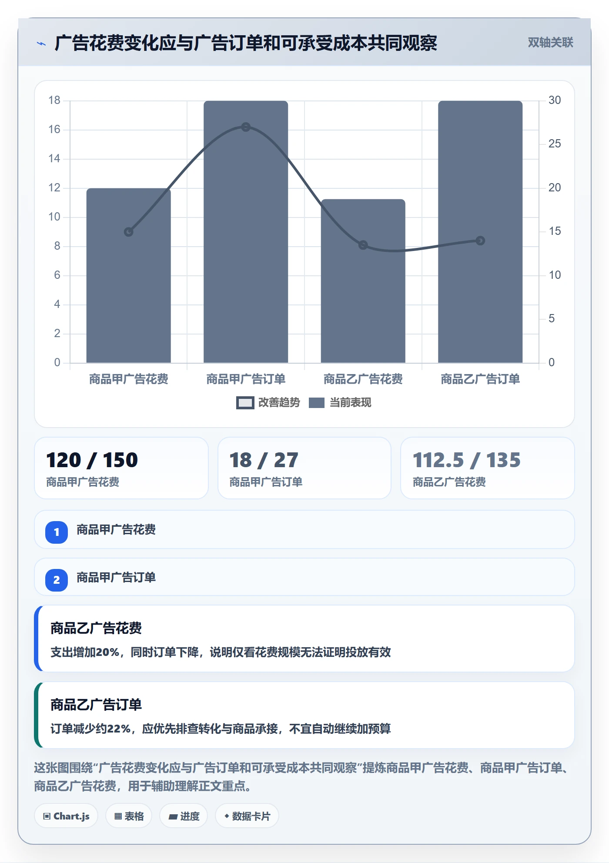Select the 数据卡片 chip at the bottom
The width and height of the screenshot is (609, 863).
point(247,816)
